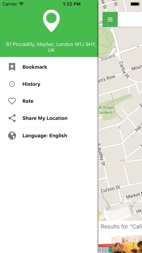Click the ad info icon at the bottom
Viewport: 142px width, 253px height.
106,250
